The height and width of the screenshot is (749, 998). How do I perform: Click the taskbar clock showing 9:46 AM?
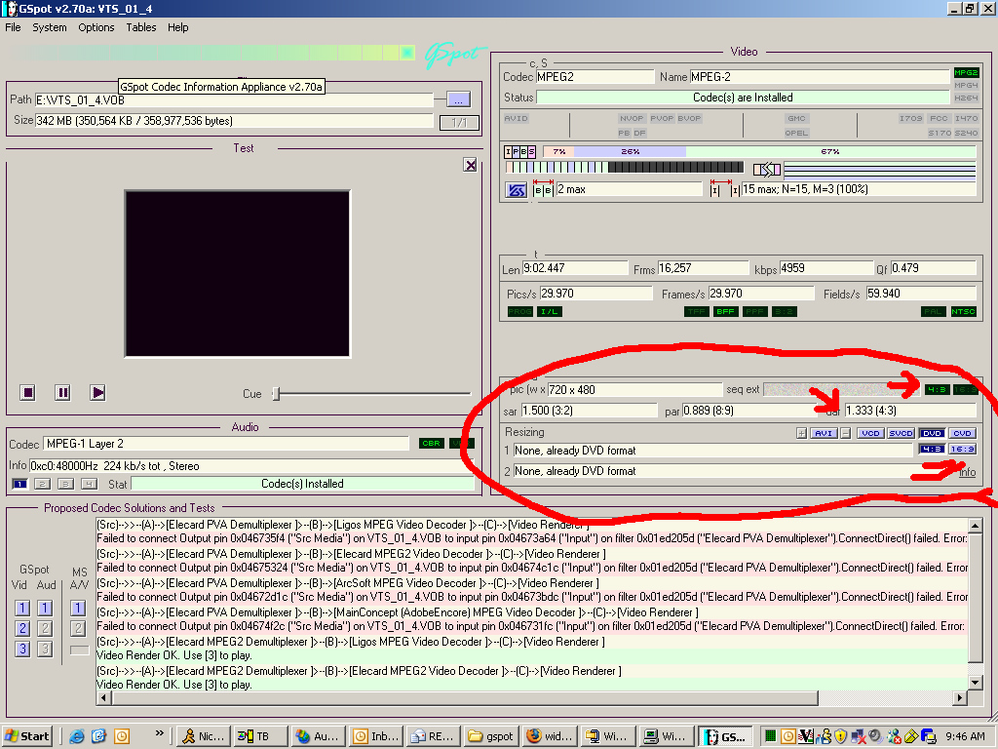(965, 736)
